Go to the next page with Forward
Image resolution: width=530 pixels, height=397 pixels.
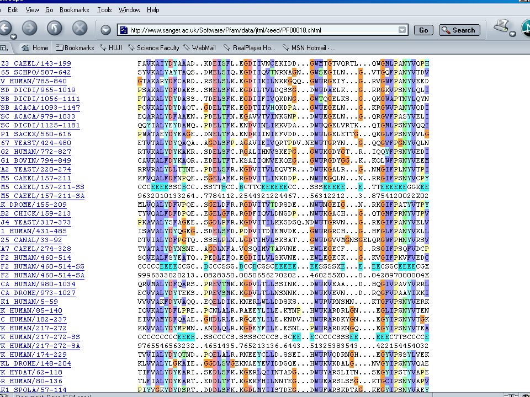[30, 28]
